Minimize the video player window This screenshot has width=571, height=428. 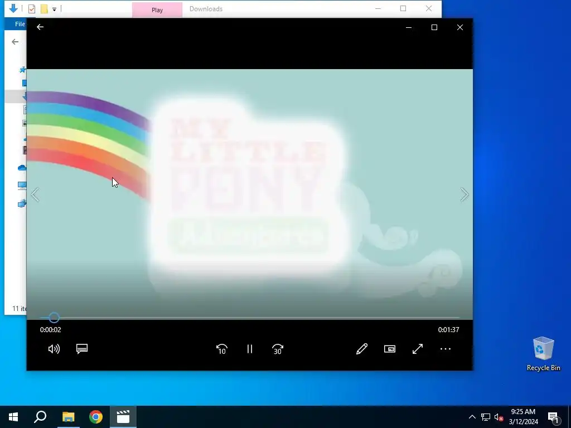tap(409, 27)
